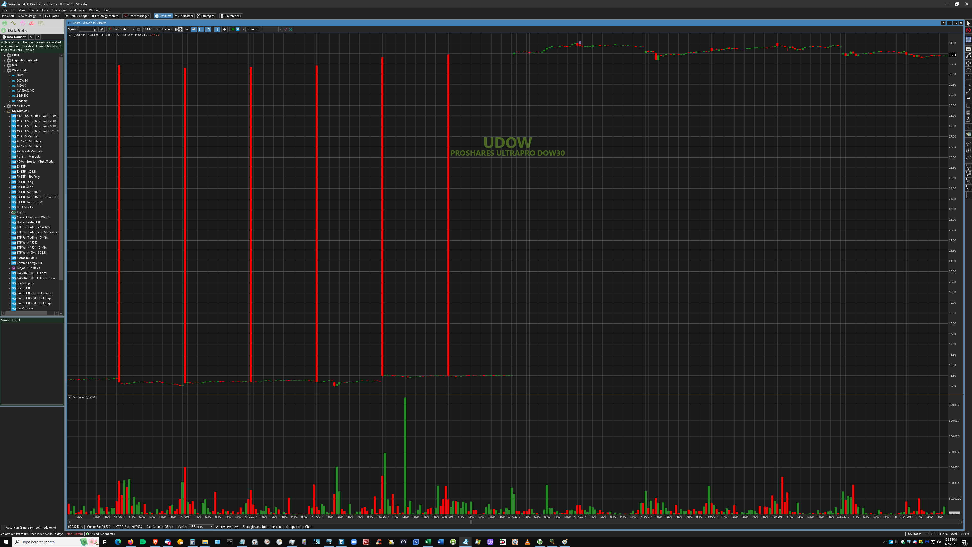Image resolution: width=972 pixels, height=547 pixels.
Task: Click the lightning bolt next to Symbol field
Action: 95,29
